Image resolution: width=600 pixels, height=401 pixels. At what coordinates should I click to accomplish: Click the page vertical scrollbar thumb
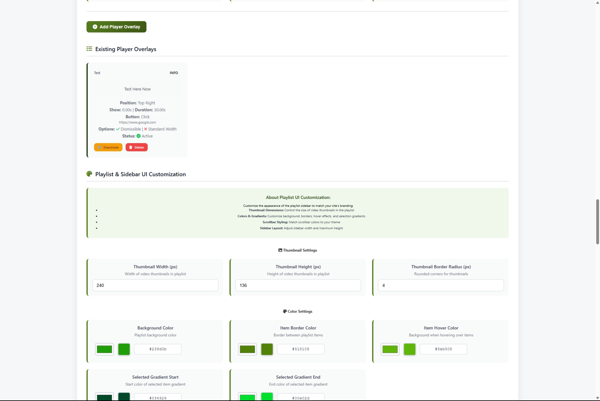(x=597, y=222)
